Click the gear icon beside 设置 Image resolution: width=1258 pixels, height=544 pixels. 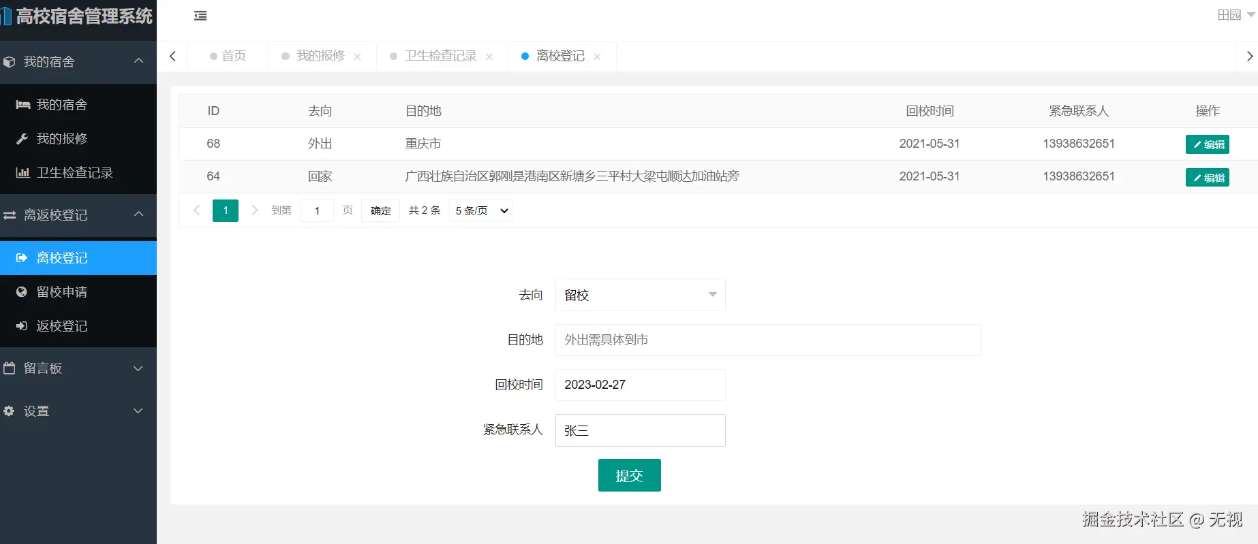9,411
